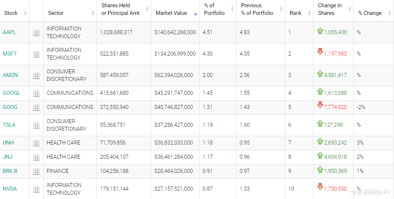Sort table by Sector column
This screenshot has width=394, height=199.
(56, 13)
